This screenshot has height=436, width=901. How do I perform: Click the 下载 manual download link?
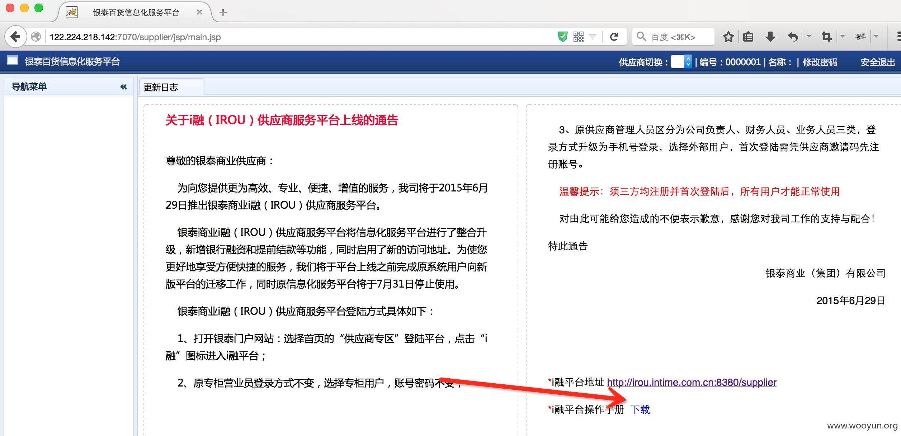[640, 409]
